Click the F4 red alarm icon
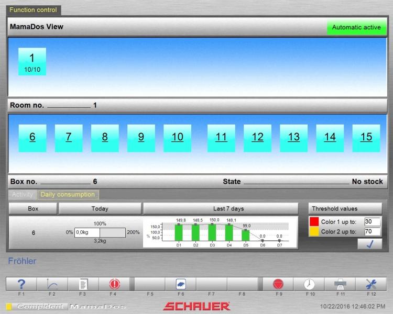This screenshot has height=314, width=393. 114,284
